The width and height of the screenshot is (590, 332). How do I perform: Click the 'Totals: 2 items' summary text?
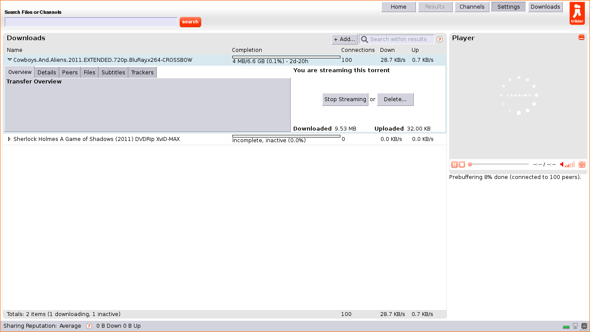63,314
